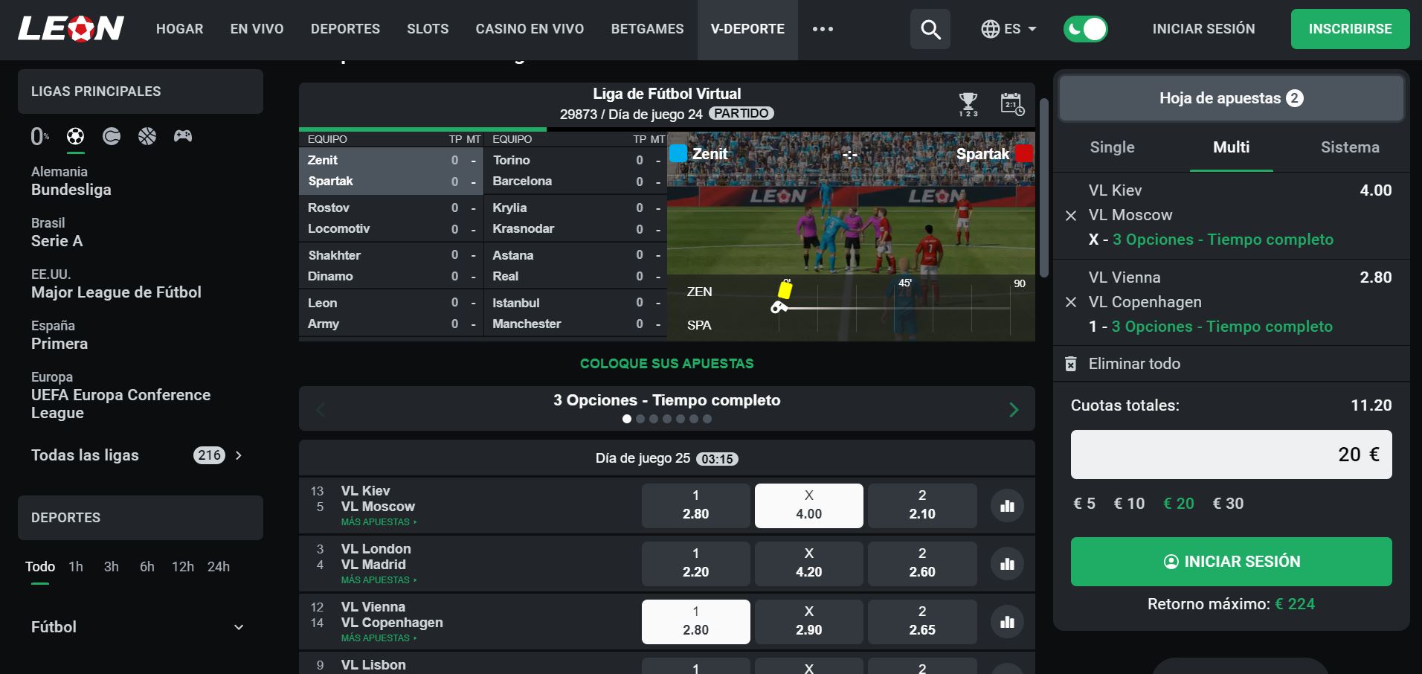Click the Eliminar todo trash icon

coord(1071,364)
